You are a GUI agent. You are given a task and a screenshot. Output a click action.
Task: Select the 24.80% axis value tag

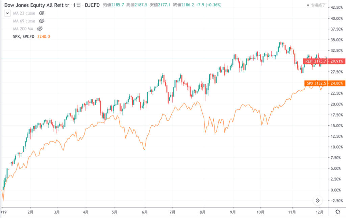pyautogui.click(x=337, y=83)
